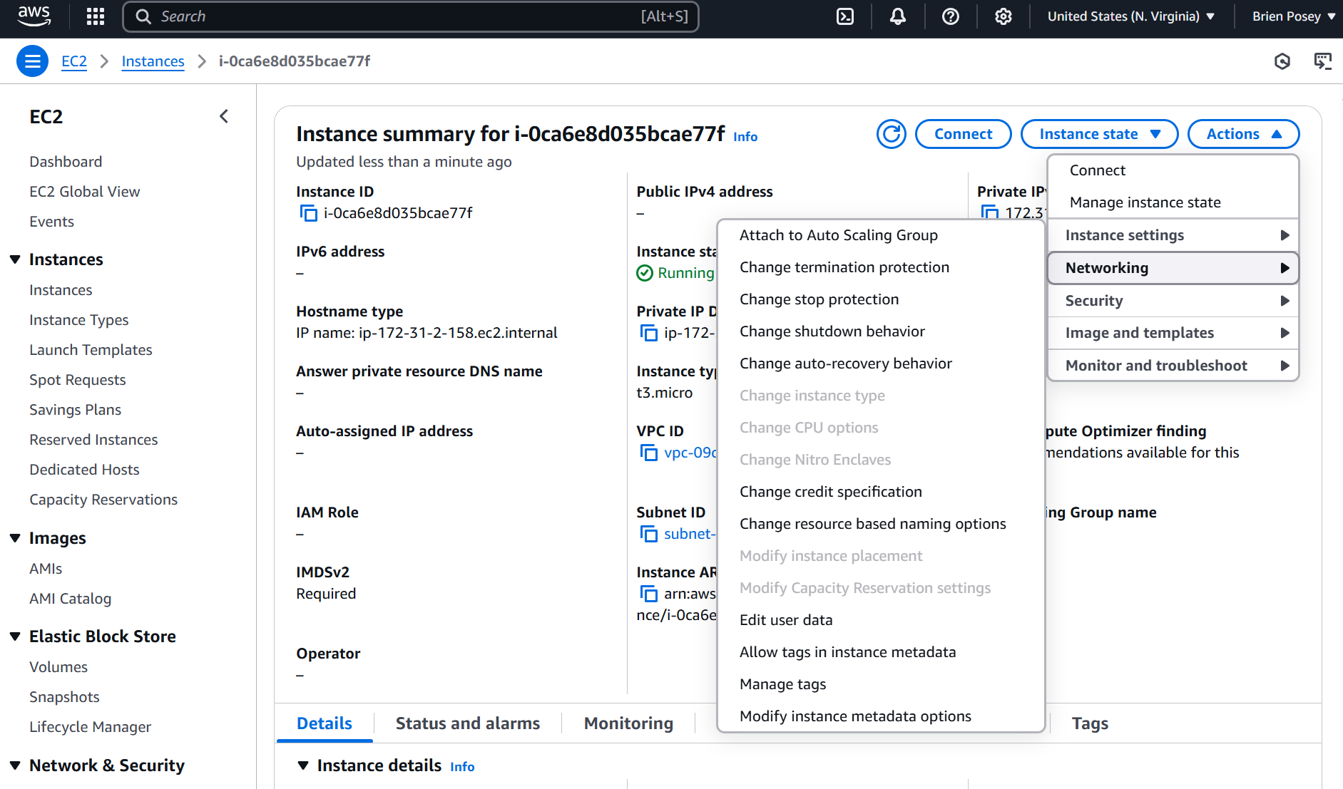Viewport: 1343px width, 789px height.
Task: Open the Instance state dropdown
Action: click(1099, 134)
